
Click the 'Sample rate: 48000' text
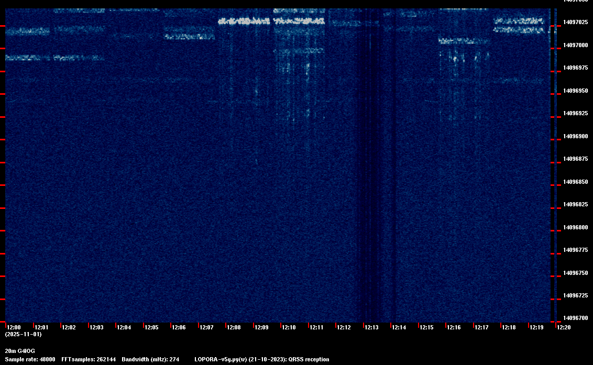(30, 359)
